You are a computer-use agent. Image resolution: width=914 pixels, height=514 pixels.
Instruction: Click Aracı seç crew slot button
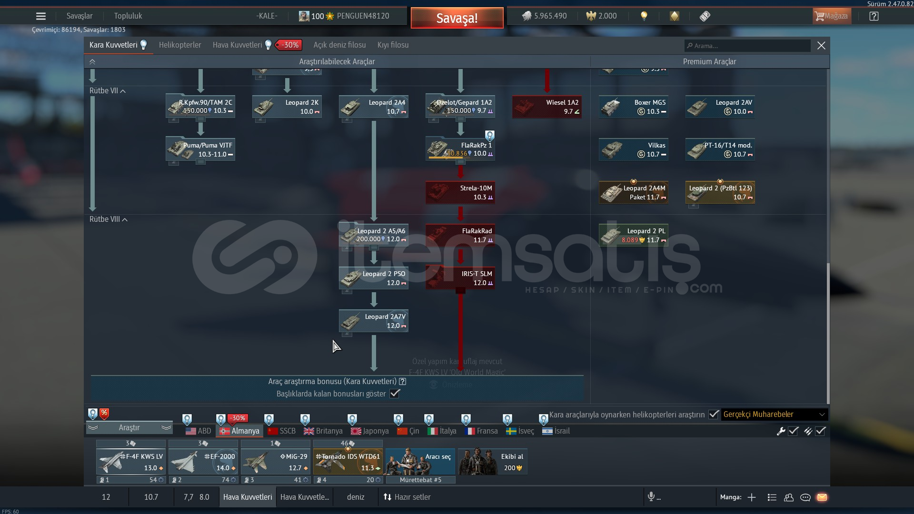(x=420, y=461)
